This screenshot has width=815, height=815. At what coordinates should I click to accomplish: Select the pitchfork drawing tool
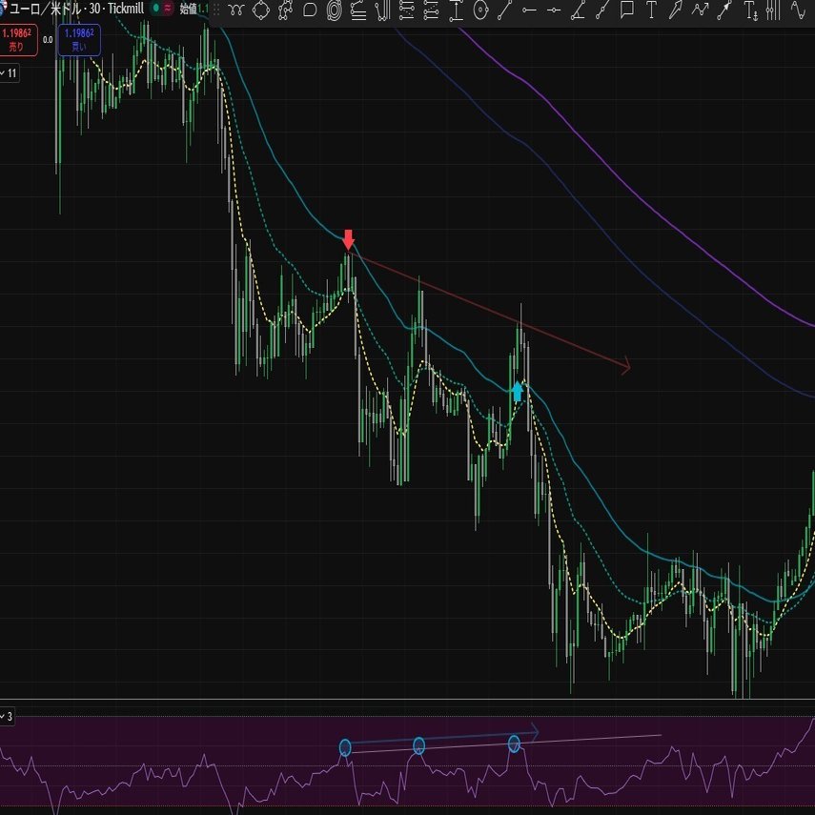pyautogui.click(x=382, y=10)
